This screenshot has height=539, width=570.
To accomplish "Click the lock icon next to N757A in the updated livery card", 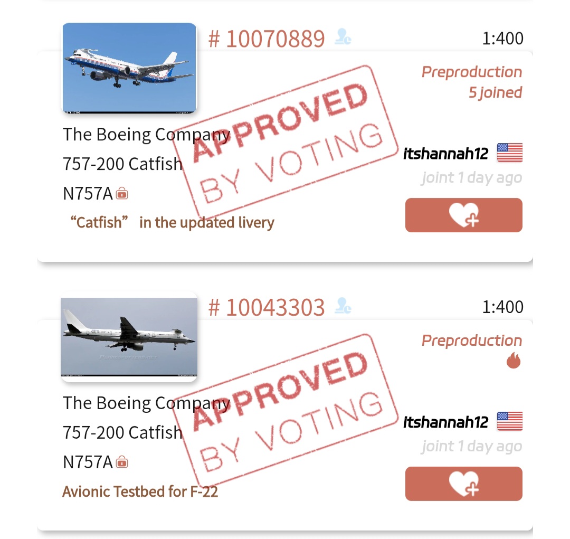I will 122,194.
